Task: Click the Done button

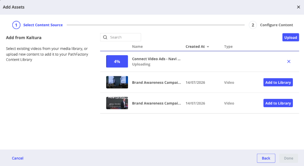Action: [289, 158]
